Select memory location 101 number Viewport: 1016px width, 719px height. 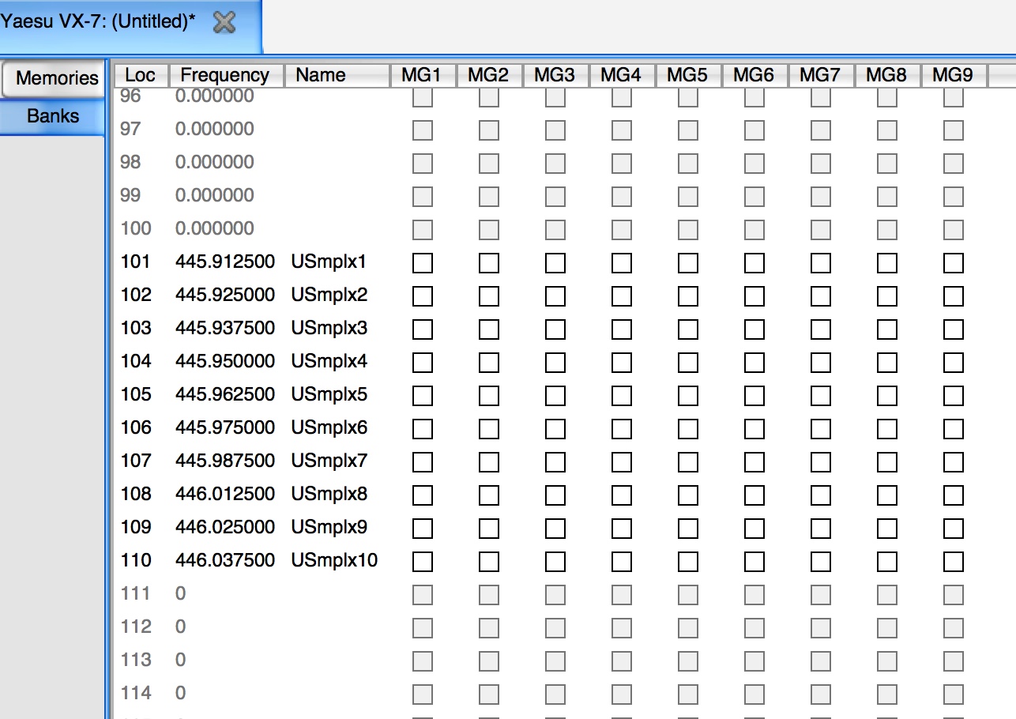click(x=136, y=262)
